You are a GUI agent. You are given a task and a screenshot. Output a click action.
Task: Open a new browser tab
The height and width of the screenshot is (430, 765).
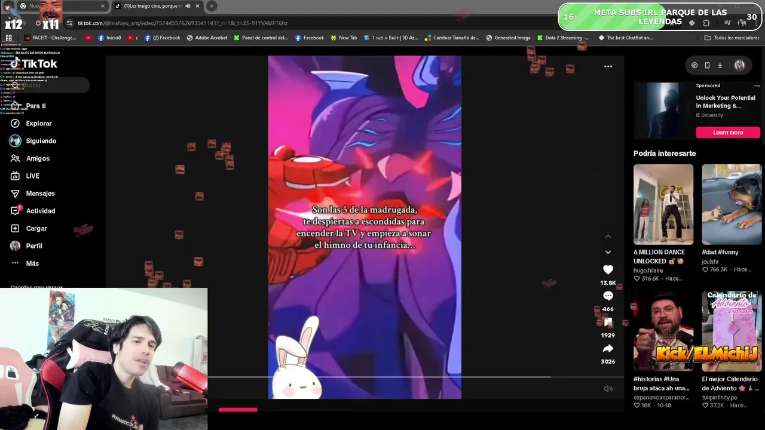pyautogui.click(x=212, y=6)
